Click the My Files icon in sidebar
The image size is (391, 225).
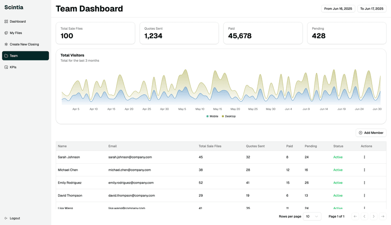[6, 33]
